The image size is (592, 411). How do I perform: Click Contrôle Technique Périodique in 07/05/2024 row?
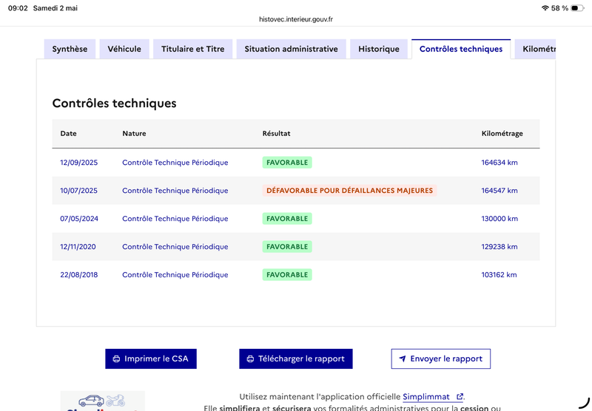point(175,219)
